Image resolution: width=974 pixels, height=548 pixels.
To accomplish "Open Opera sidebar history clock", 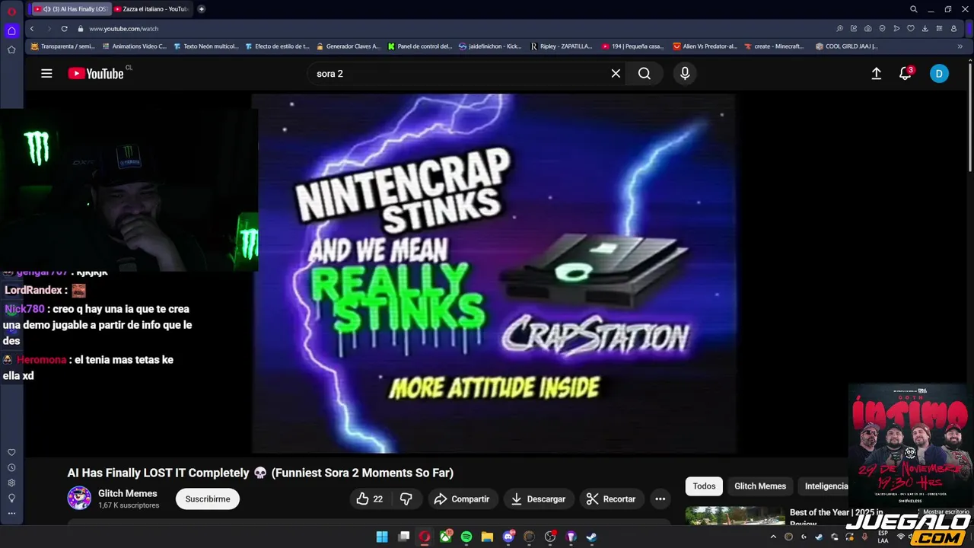I will 11,467.
